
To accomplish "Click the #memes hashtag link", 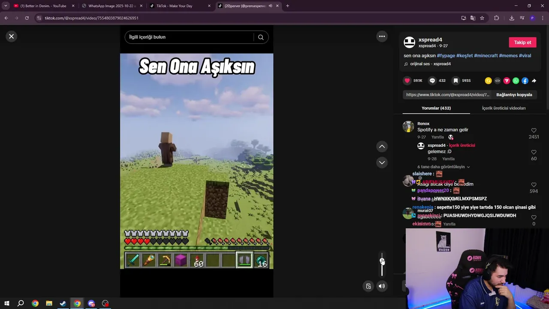I will point(508,56).
